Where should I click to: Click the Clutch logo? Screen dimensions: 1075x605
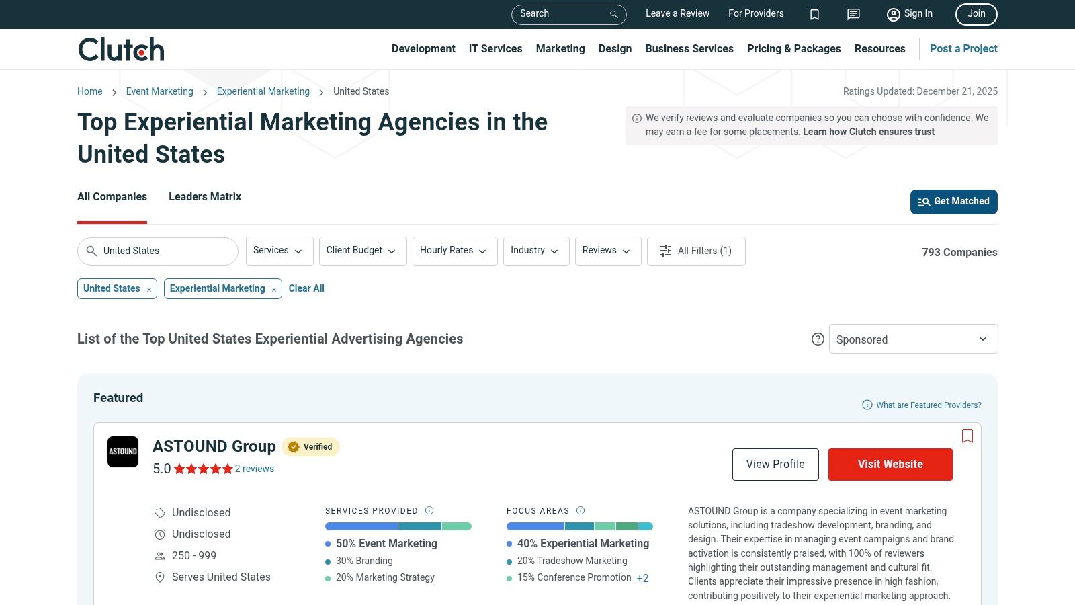pos(121,48)
